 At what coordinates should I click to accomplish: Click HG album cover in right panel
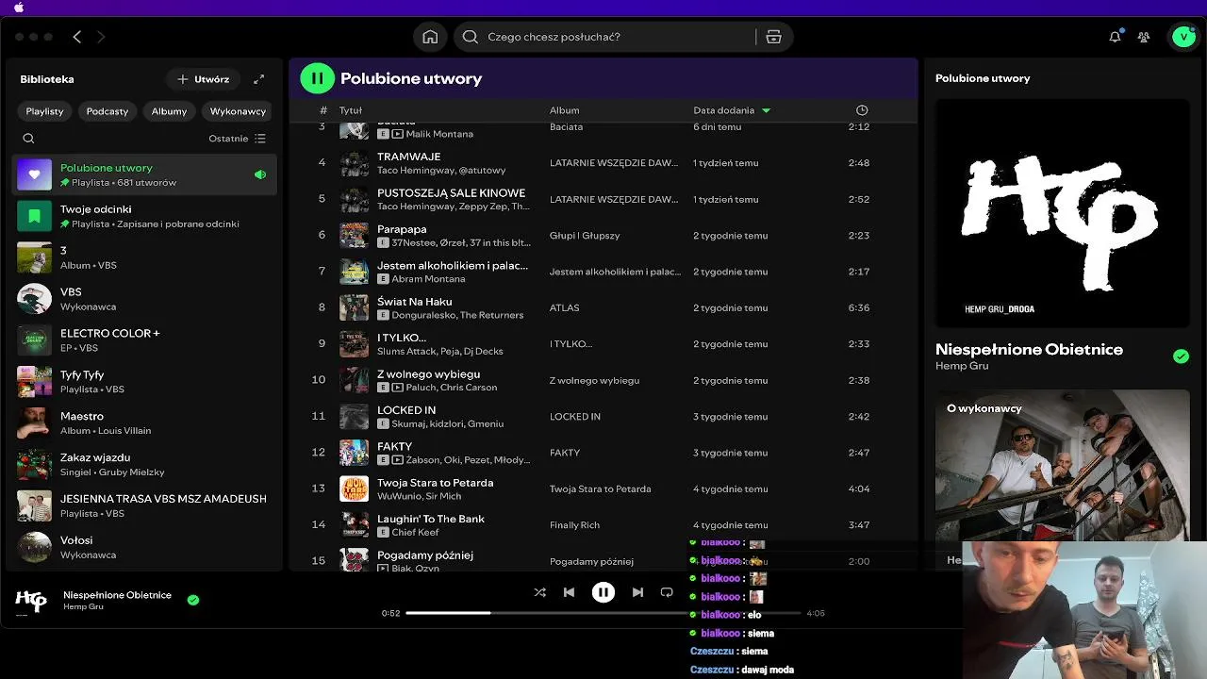[x=1062, y=213]
